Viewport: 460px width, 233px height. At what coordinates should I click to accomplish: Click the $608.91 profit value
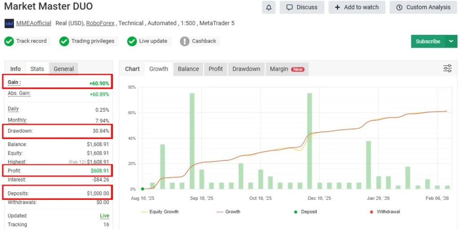pyautogui.click(x=100, y=171)
